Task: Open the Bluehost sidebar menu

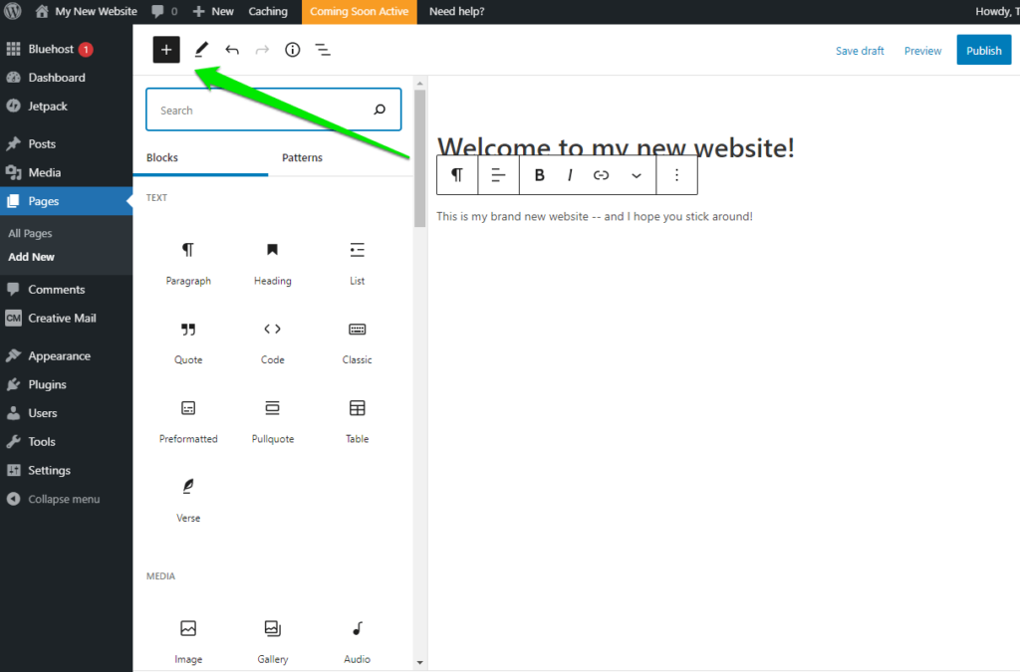Action: [67, 49]
